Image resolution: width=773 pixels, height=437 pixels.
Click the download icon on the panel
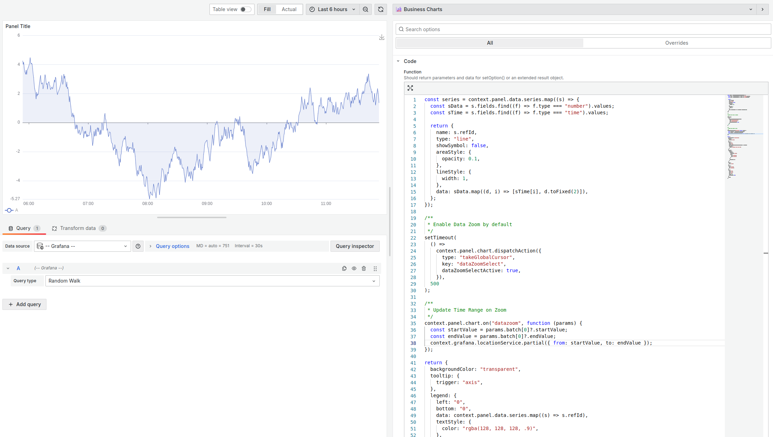[x=381, y=37]
